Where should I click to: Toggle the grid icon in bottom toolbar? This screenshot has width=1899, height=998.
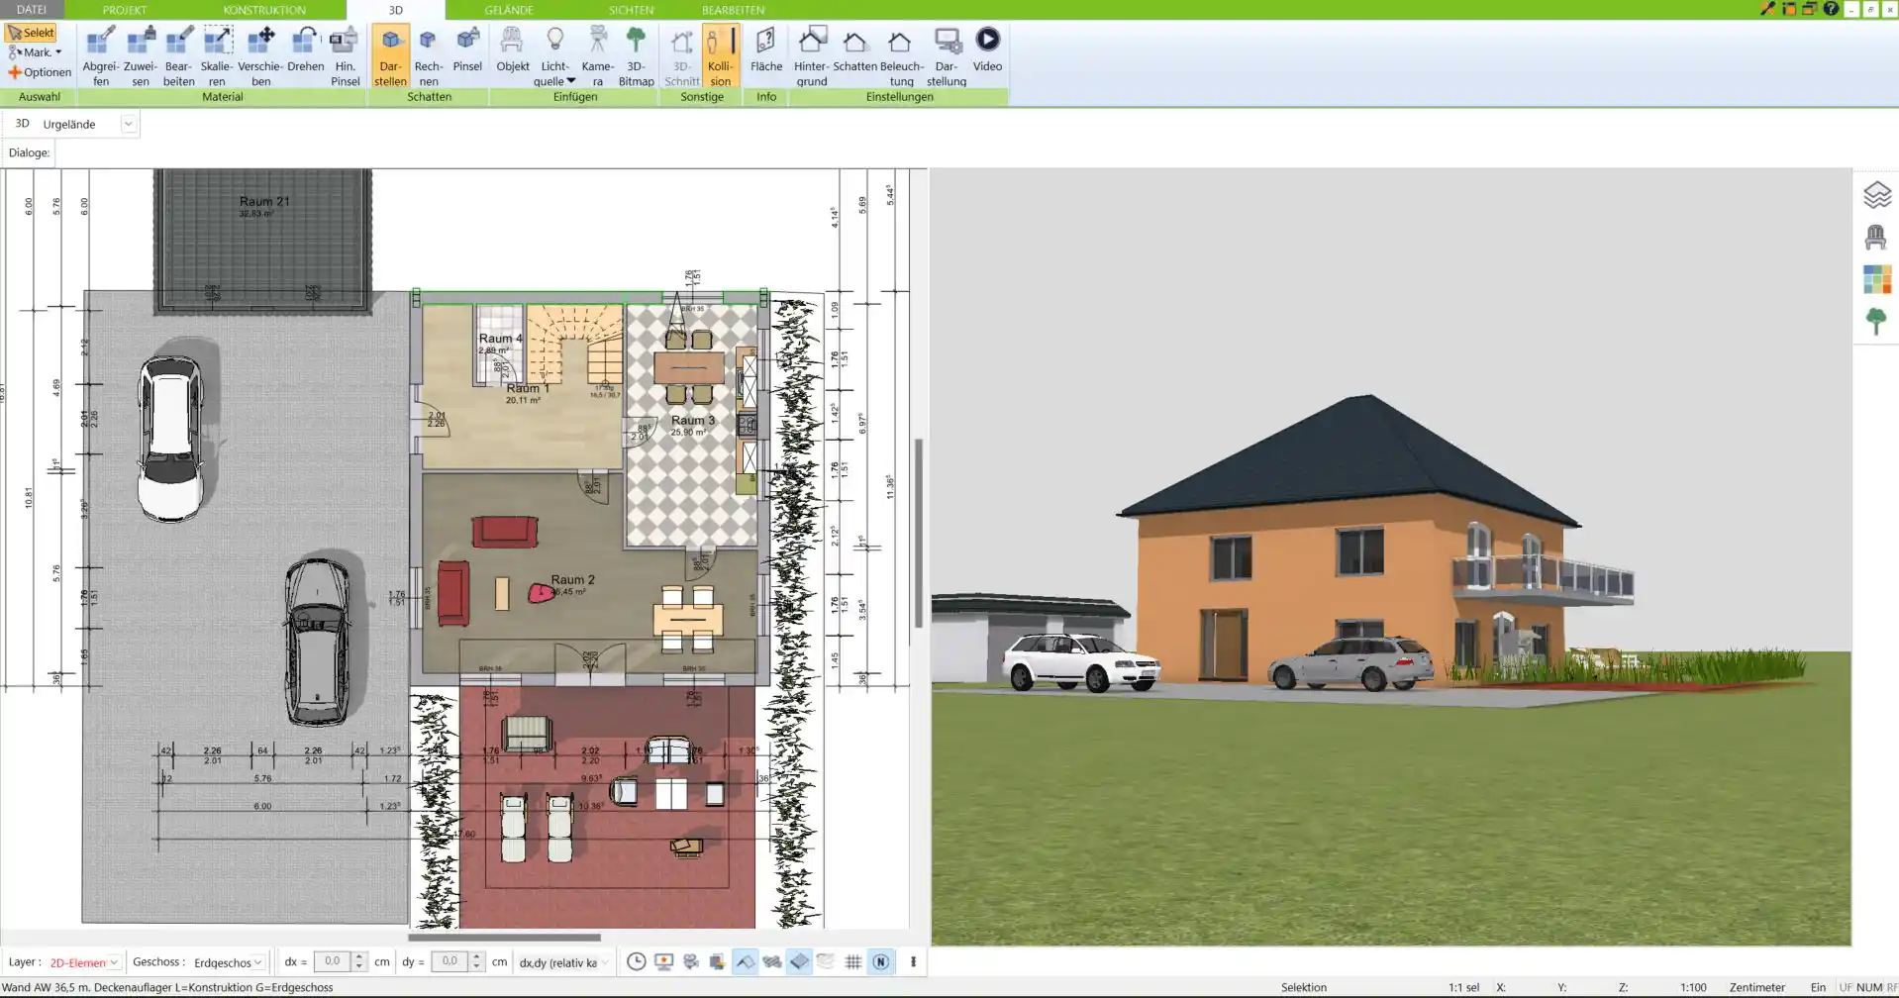click(x=852, y=961)
